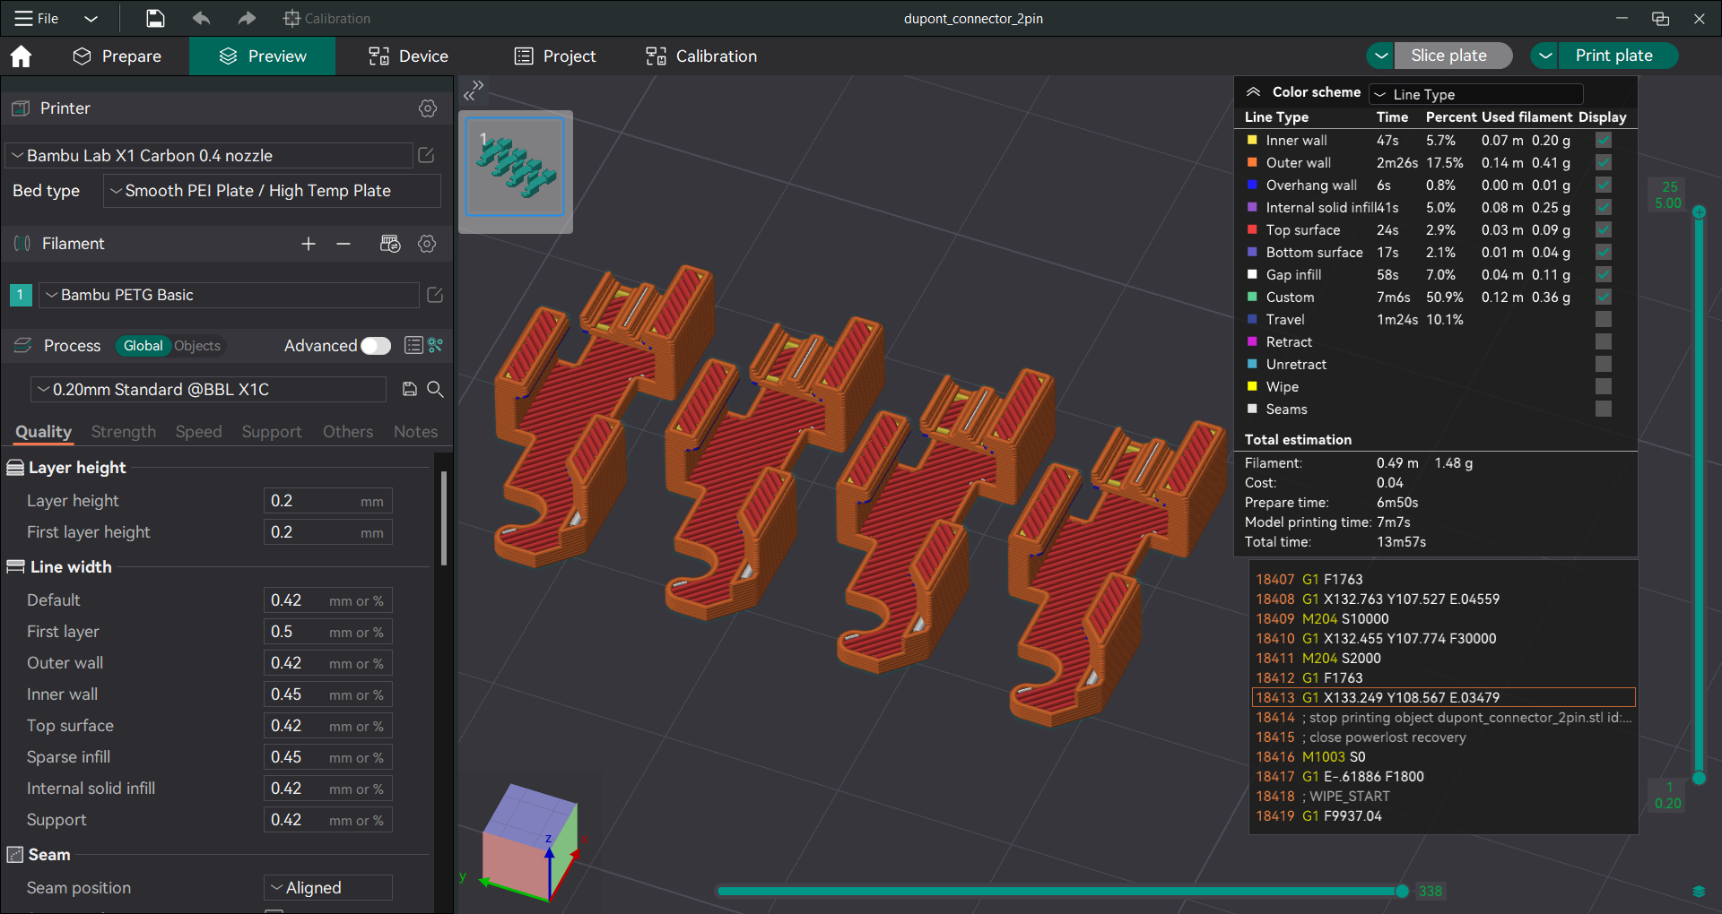Open the Bed type dropdown

tap(272, 191)
